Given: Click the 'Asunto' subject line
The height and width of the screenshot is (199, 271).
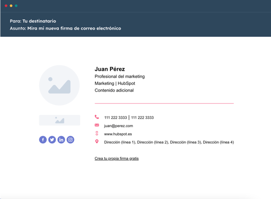Looking at the screenshot, I should pyautogui.click(x=65, y=28).
